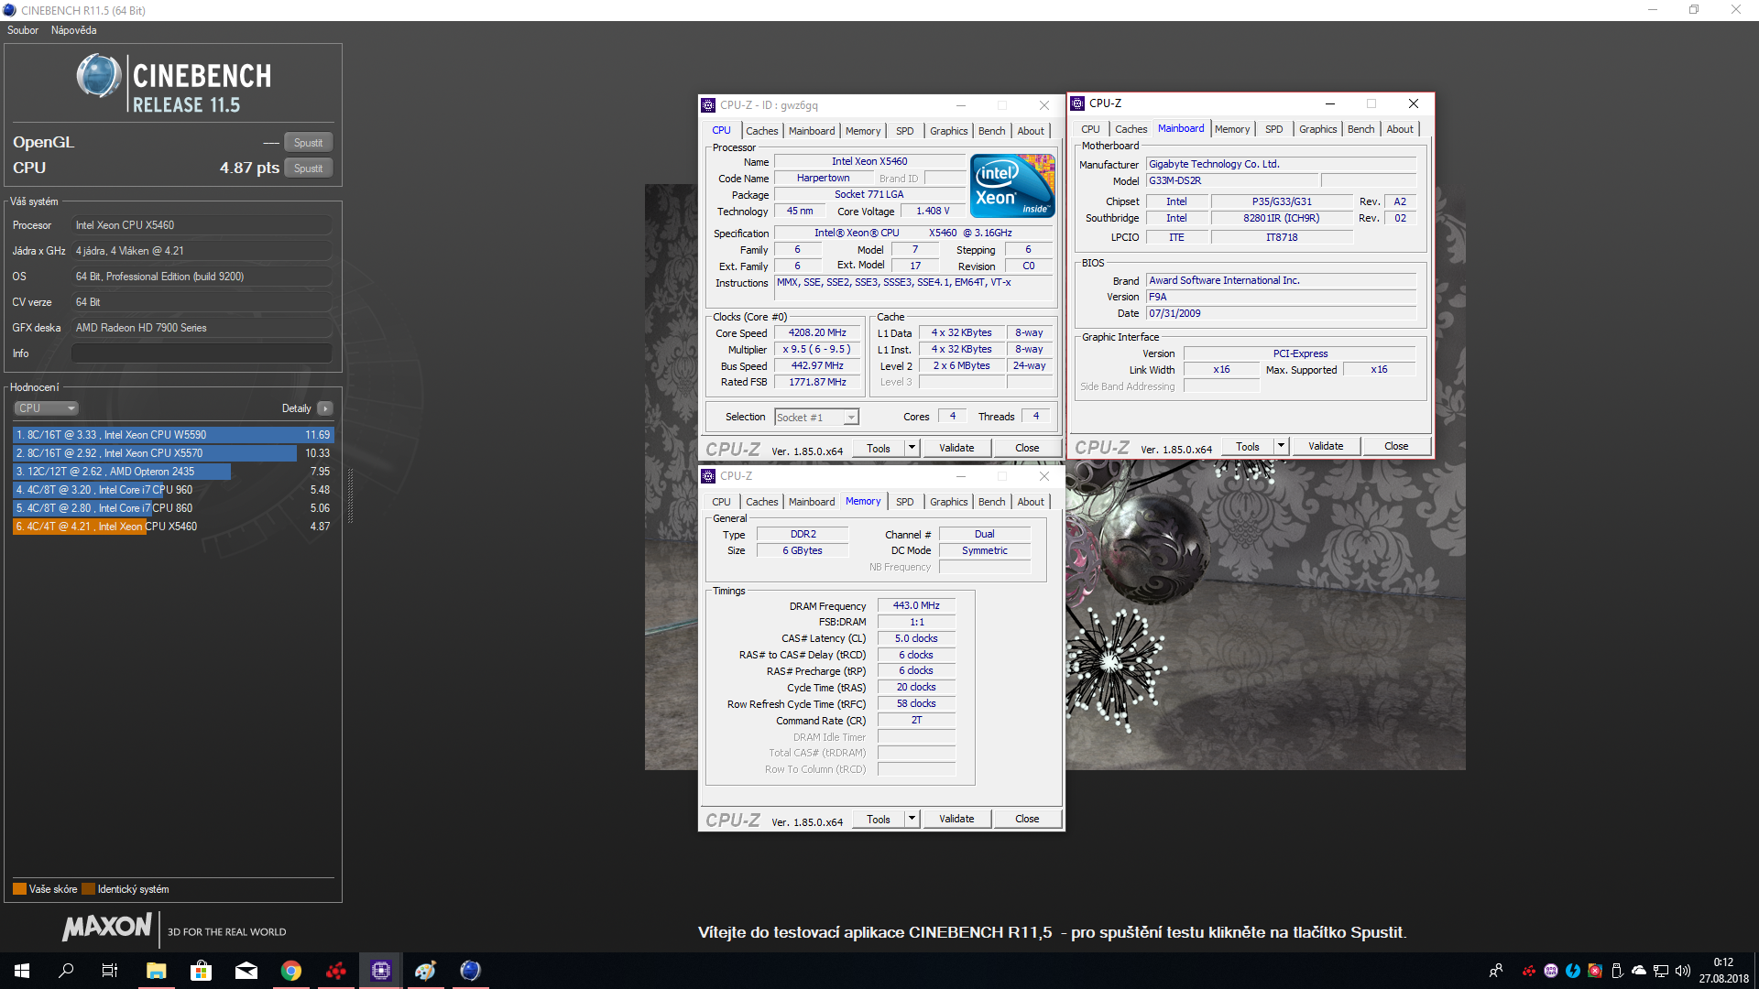The image size is (1759, 989).
Task: Click motherboard model G33M-DS2R
Action: 1232,181
